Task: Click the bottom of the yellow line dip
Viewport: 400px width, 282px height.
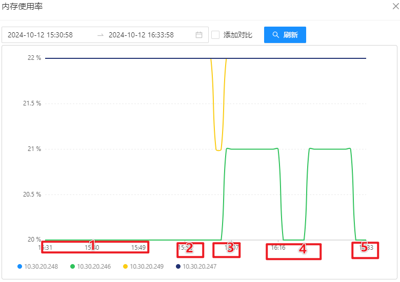Action: [218, 150]
